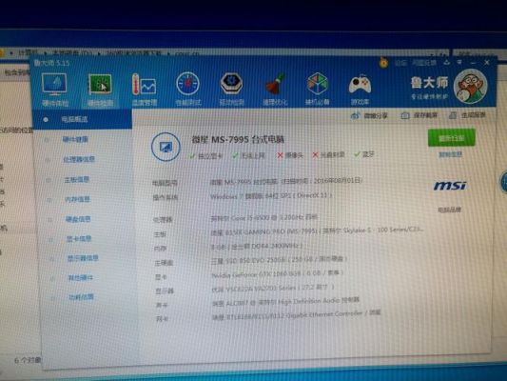Select 硬件健康 in the sidebar

tap(75, 139)
